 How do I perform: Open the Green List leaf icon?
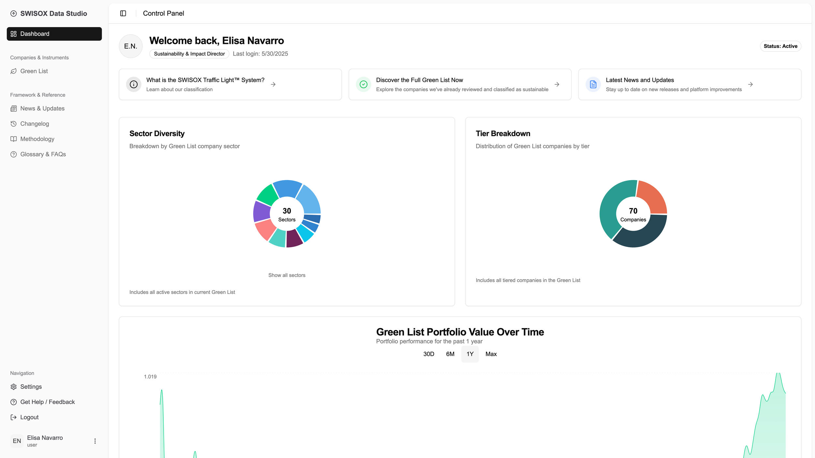click(x=13, y=71)
